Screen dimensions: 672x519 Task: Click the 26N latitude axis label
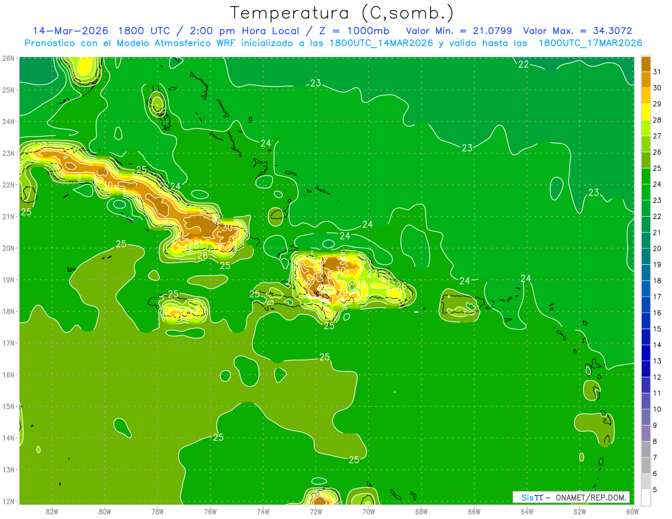tap(10, 58)
